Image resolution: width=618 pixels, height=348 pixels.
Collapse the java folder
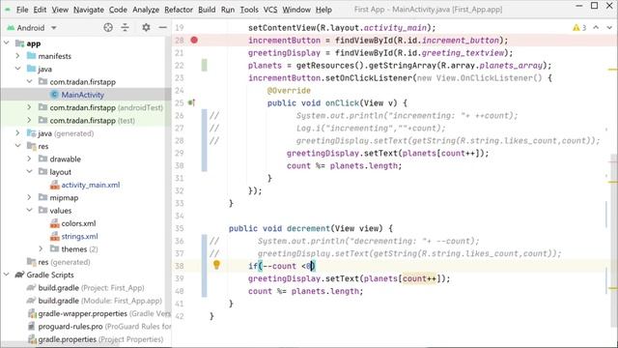point(17,69)
